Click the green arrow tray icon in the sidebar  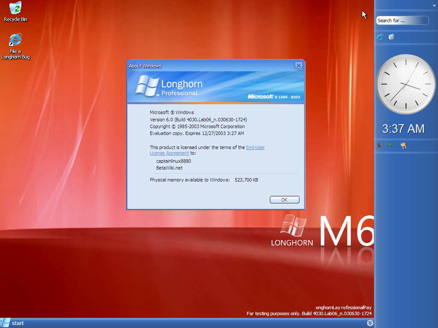(391, 145)
